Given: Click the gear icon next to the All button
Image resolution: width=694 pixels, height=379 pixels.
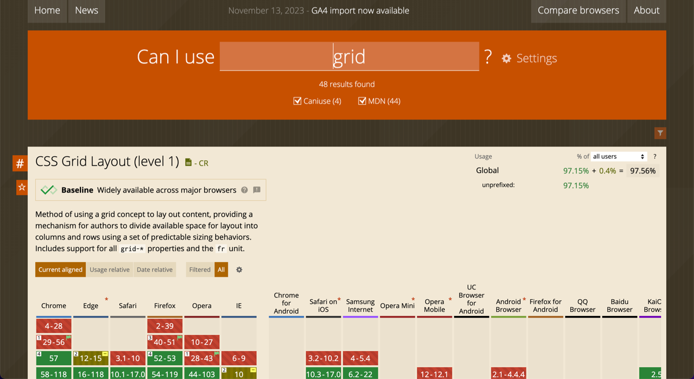Looking at the screenshot, I should click(239, 270).
